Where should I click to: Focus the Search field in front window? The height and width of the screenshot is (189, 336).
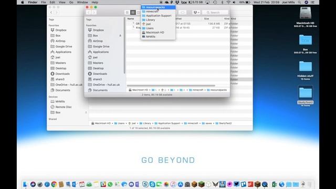215,13
